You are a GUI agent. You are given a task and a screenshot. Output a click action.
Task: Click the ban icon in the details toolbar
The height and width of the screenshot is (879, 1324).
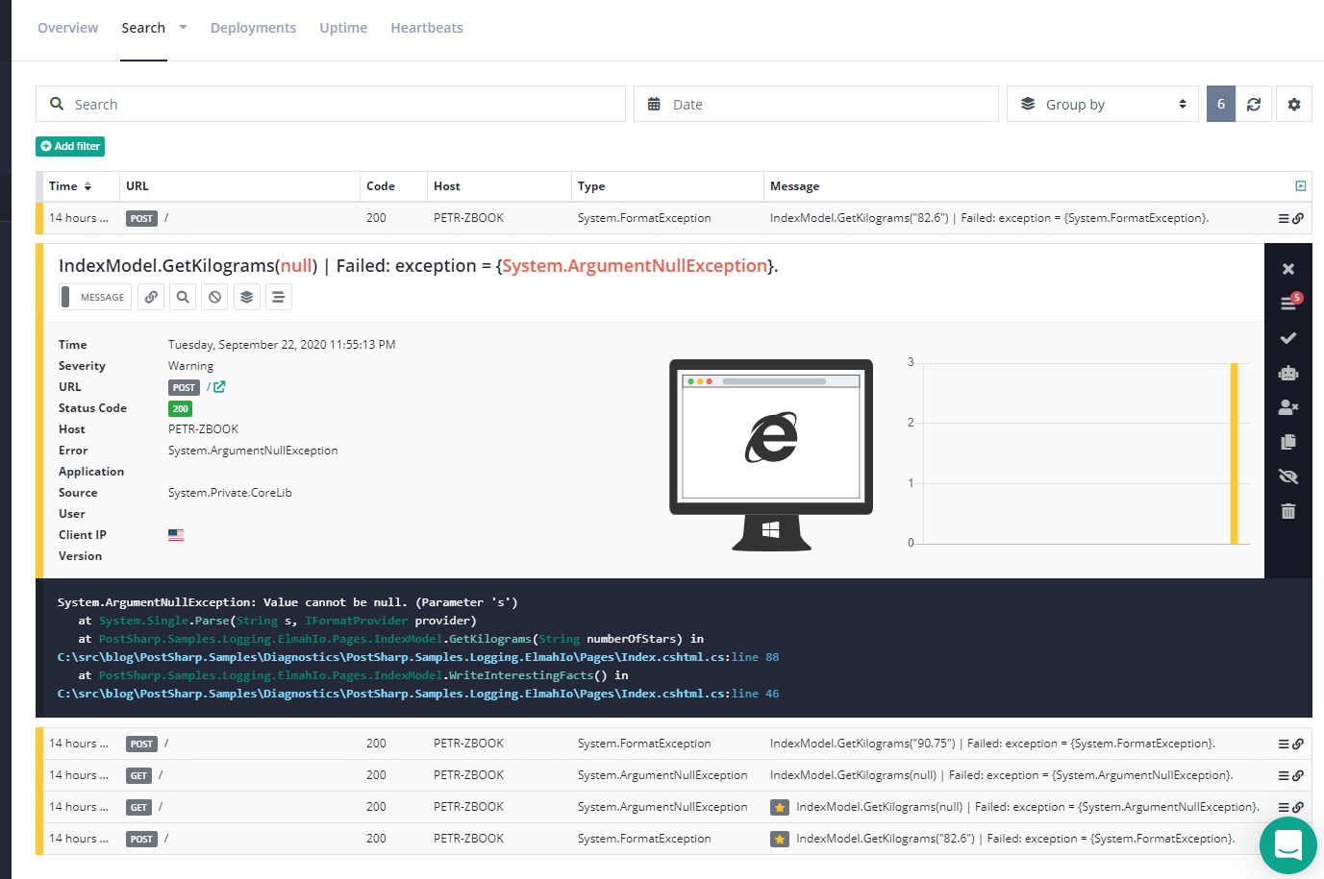[214, 297]
